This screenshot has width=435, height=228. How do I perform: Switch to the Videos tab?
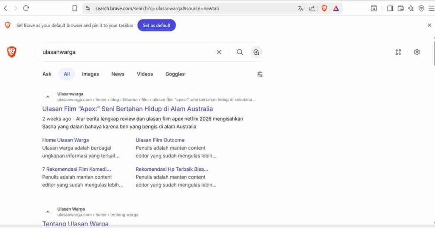pyautogui.click(x=145, y=74)
